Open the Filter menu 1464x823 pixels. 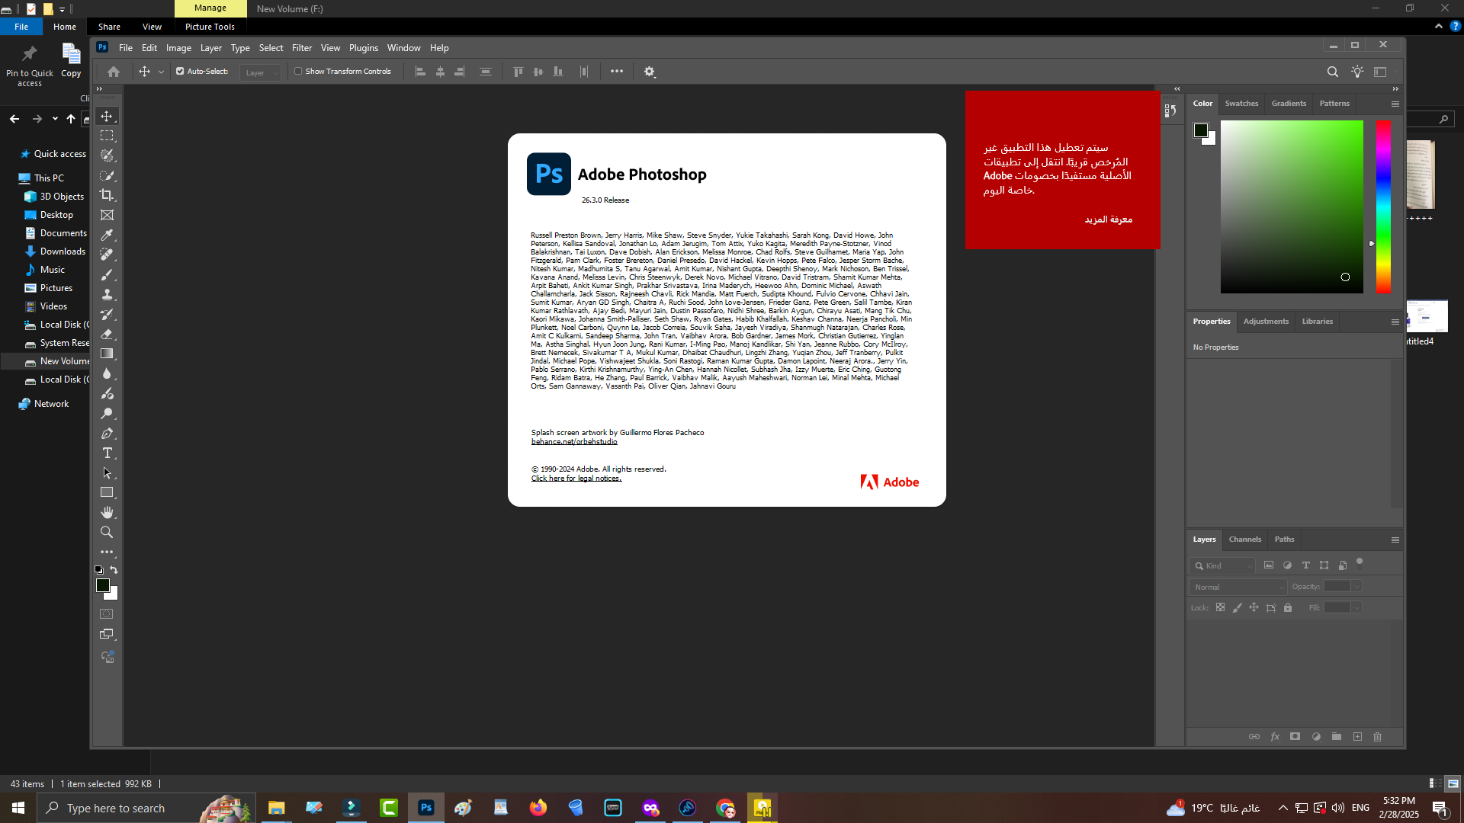pos(302,47)
